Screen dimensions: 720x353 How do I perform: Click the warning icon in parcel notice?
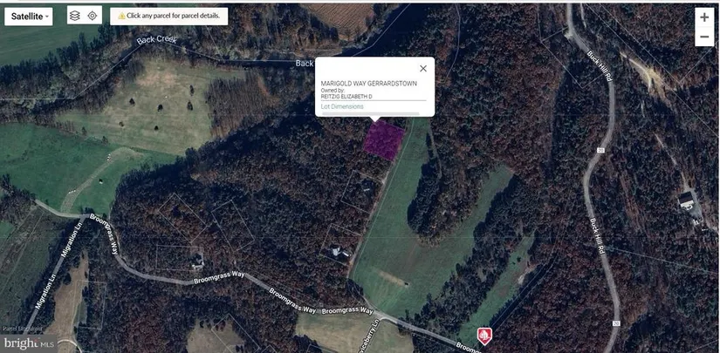tap(121, 16)
